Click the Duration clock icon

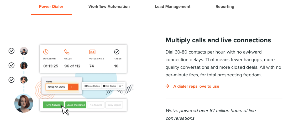coord(46,52)
